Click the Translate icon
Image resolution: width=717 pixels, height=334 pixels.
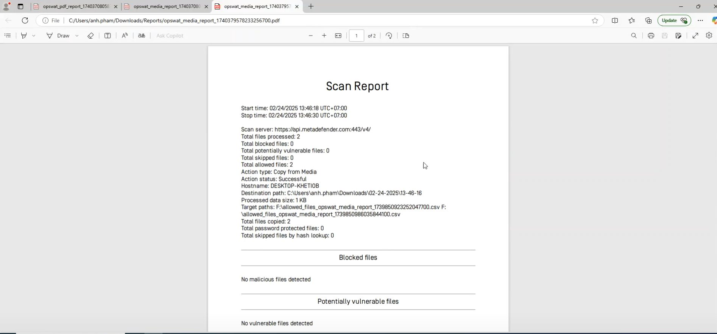click(142, 36)
